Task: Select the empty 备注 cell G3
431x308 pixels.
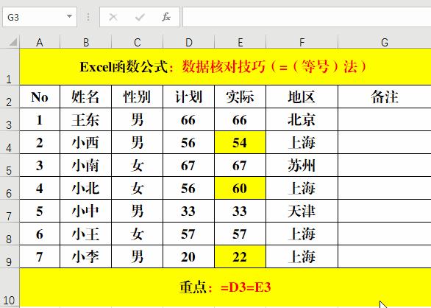Action: point(385,119)
